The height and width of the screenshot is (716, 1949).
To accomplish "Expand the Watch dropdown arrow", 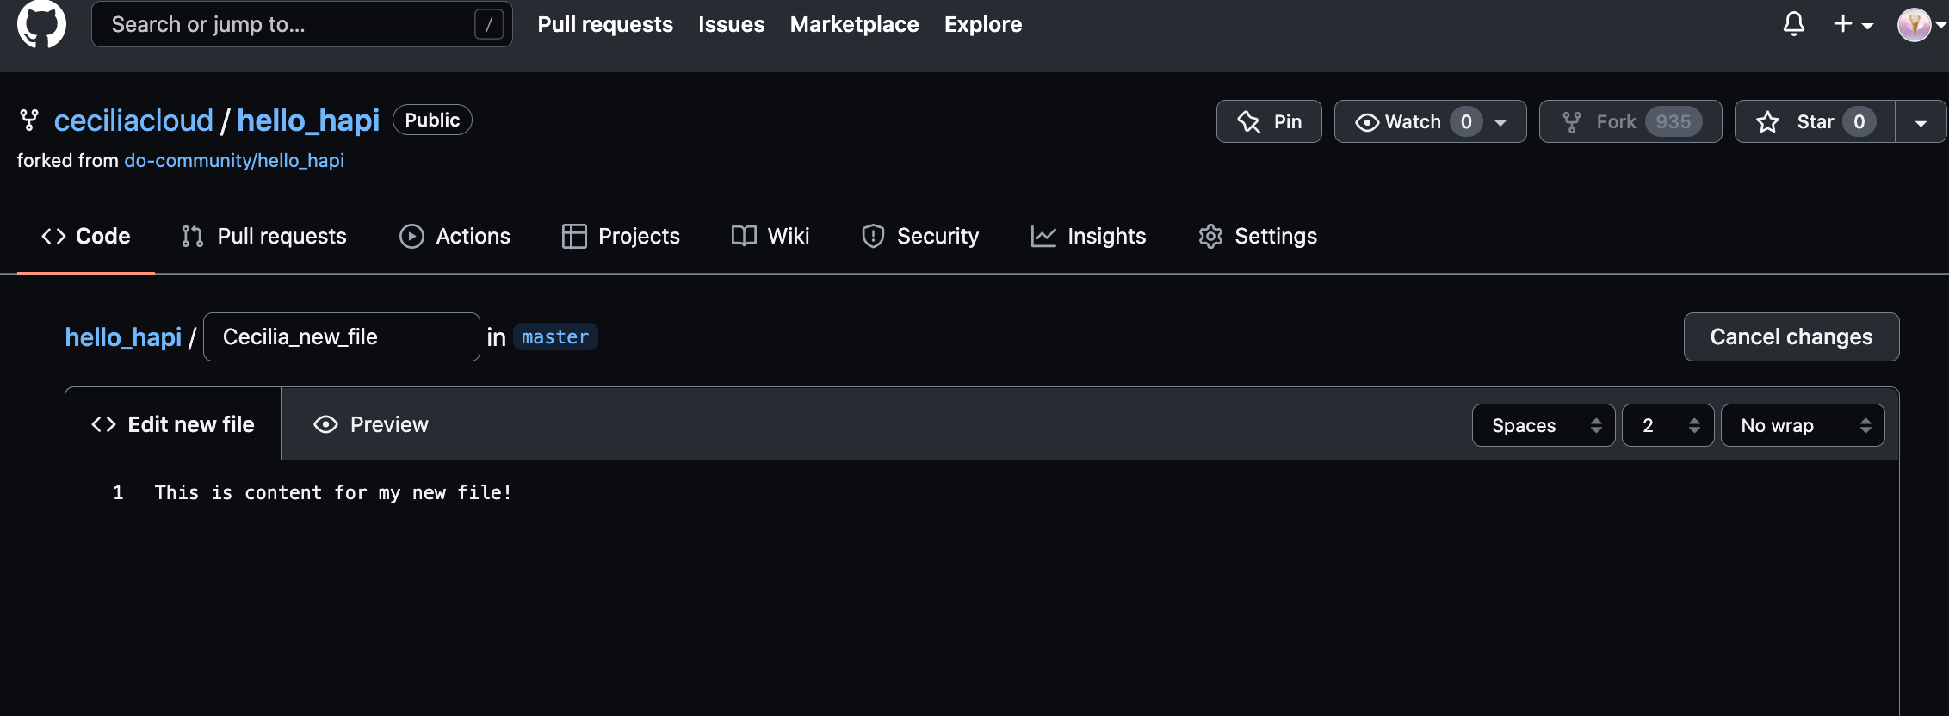I will 1500,122.
